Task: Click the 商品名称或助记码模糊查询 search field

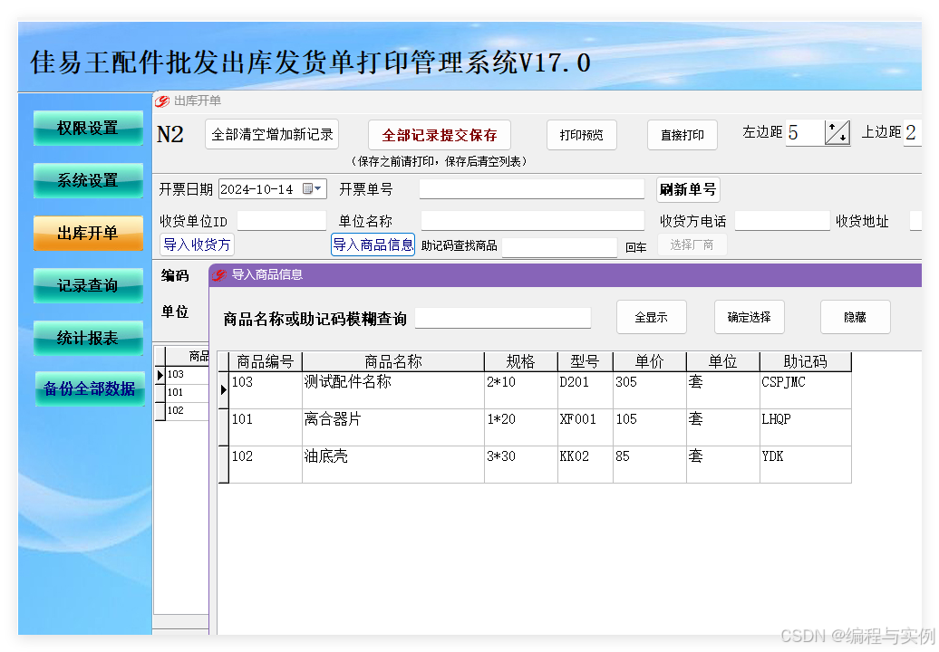Action: click(x=503, y=318)
